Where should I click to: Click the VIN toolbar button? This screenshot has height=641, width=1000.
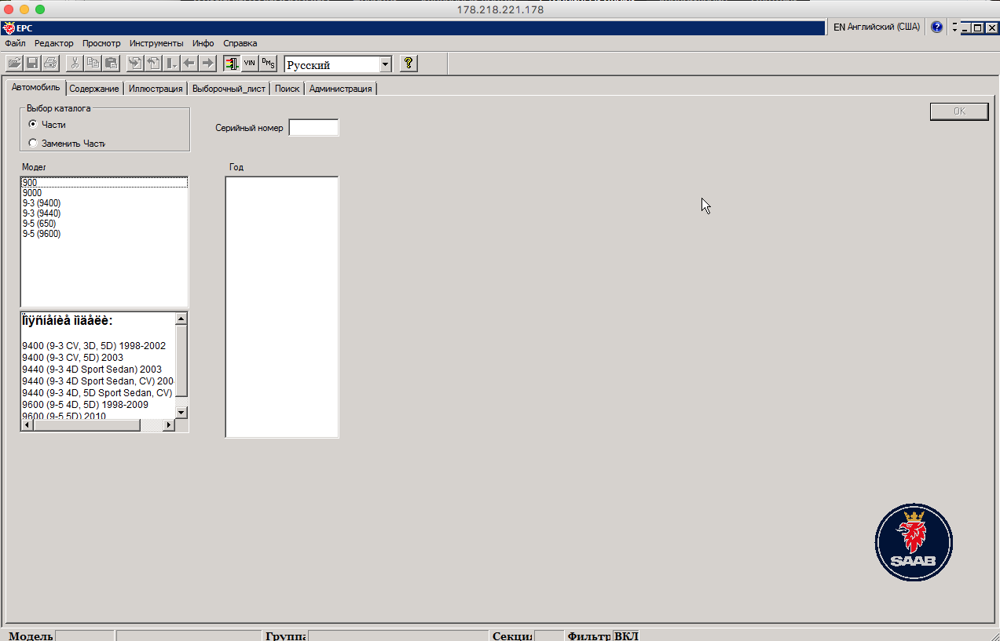pos(250,64)
